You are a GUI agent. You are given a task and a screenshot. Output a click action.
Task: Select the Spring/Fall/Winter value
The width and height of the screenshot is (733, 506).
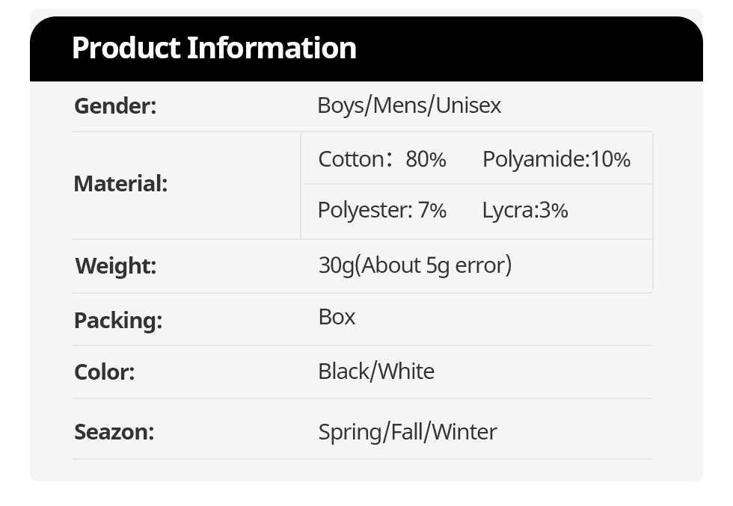pyautogui.click(x=408, y=431)
